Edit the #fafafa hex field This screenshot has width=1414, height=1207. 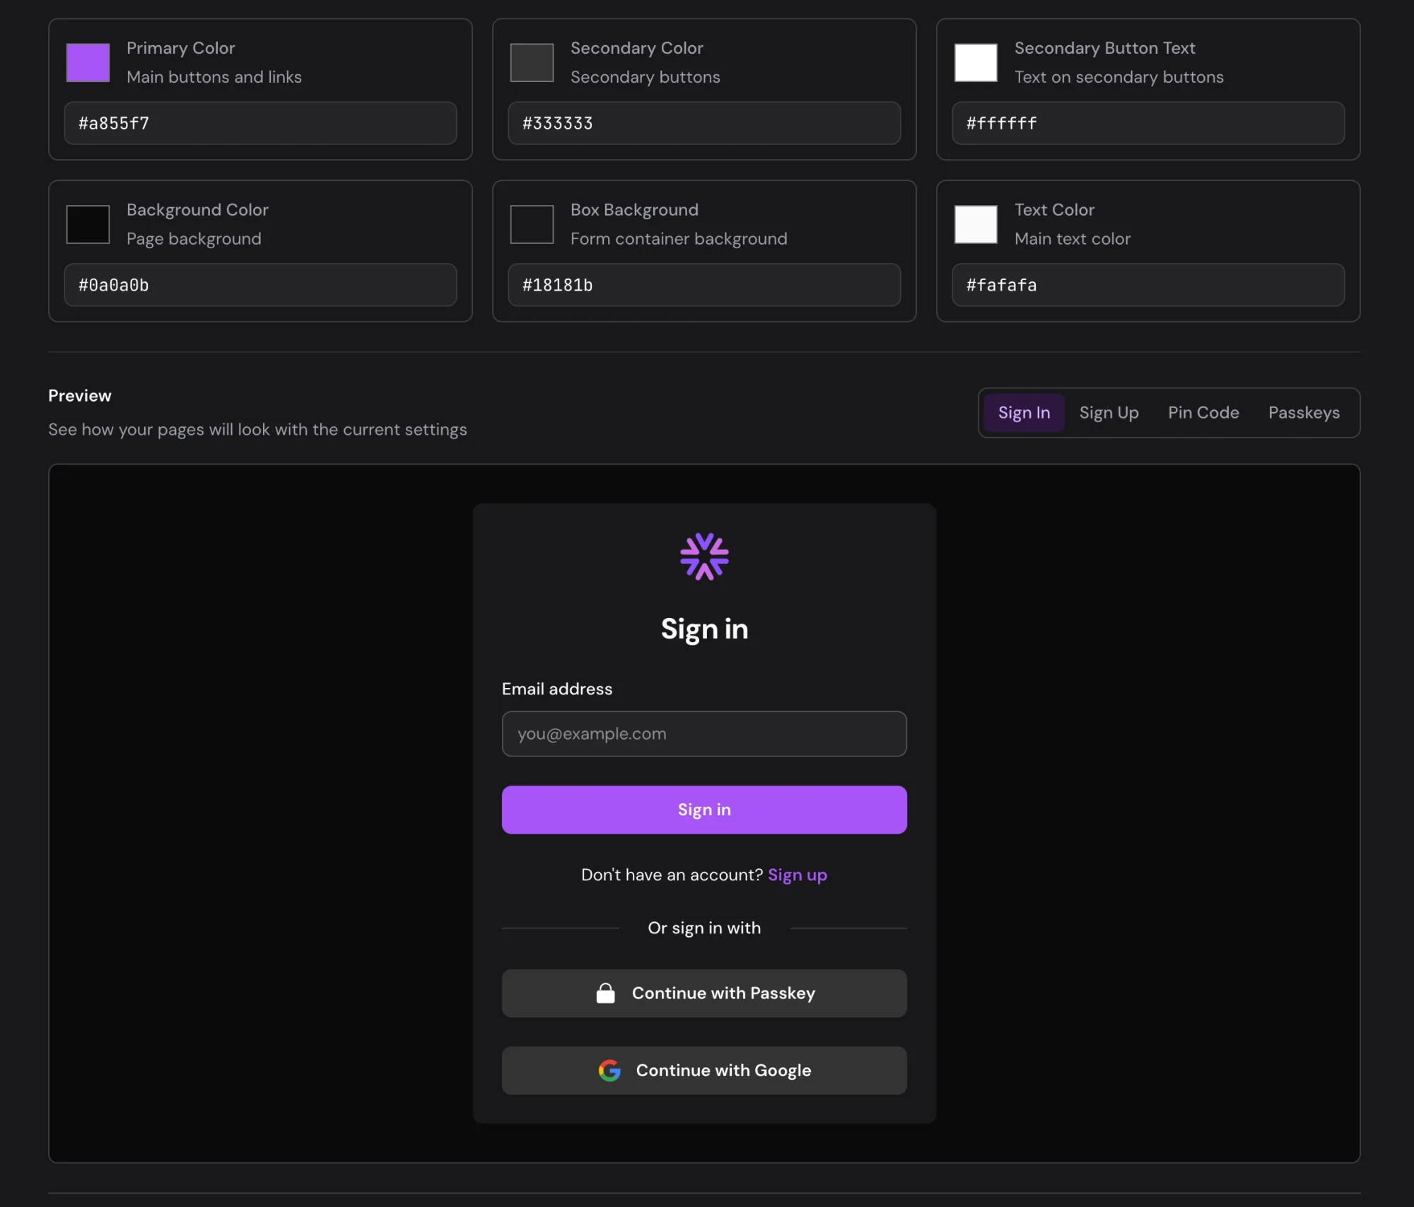(x=1148, y=285)
